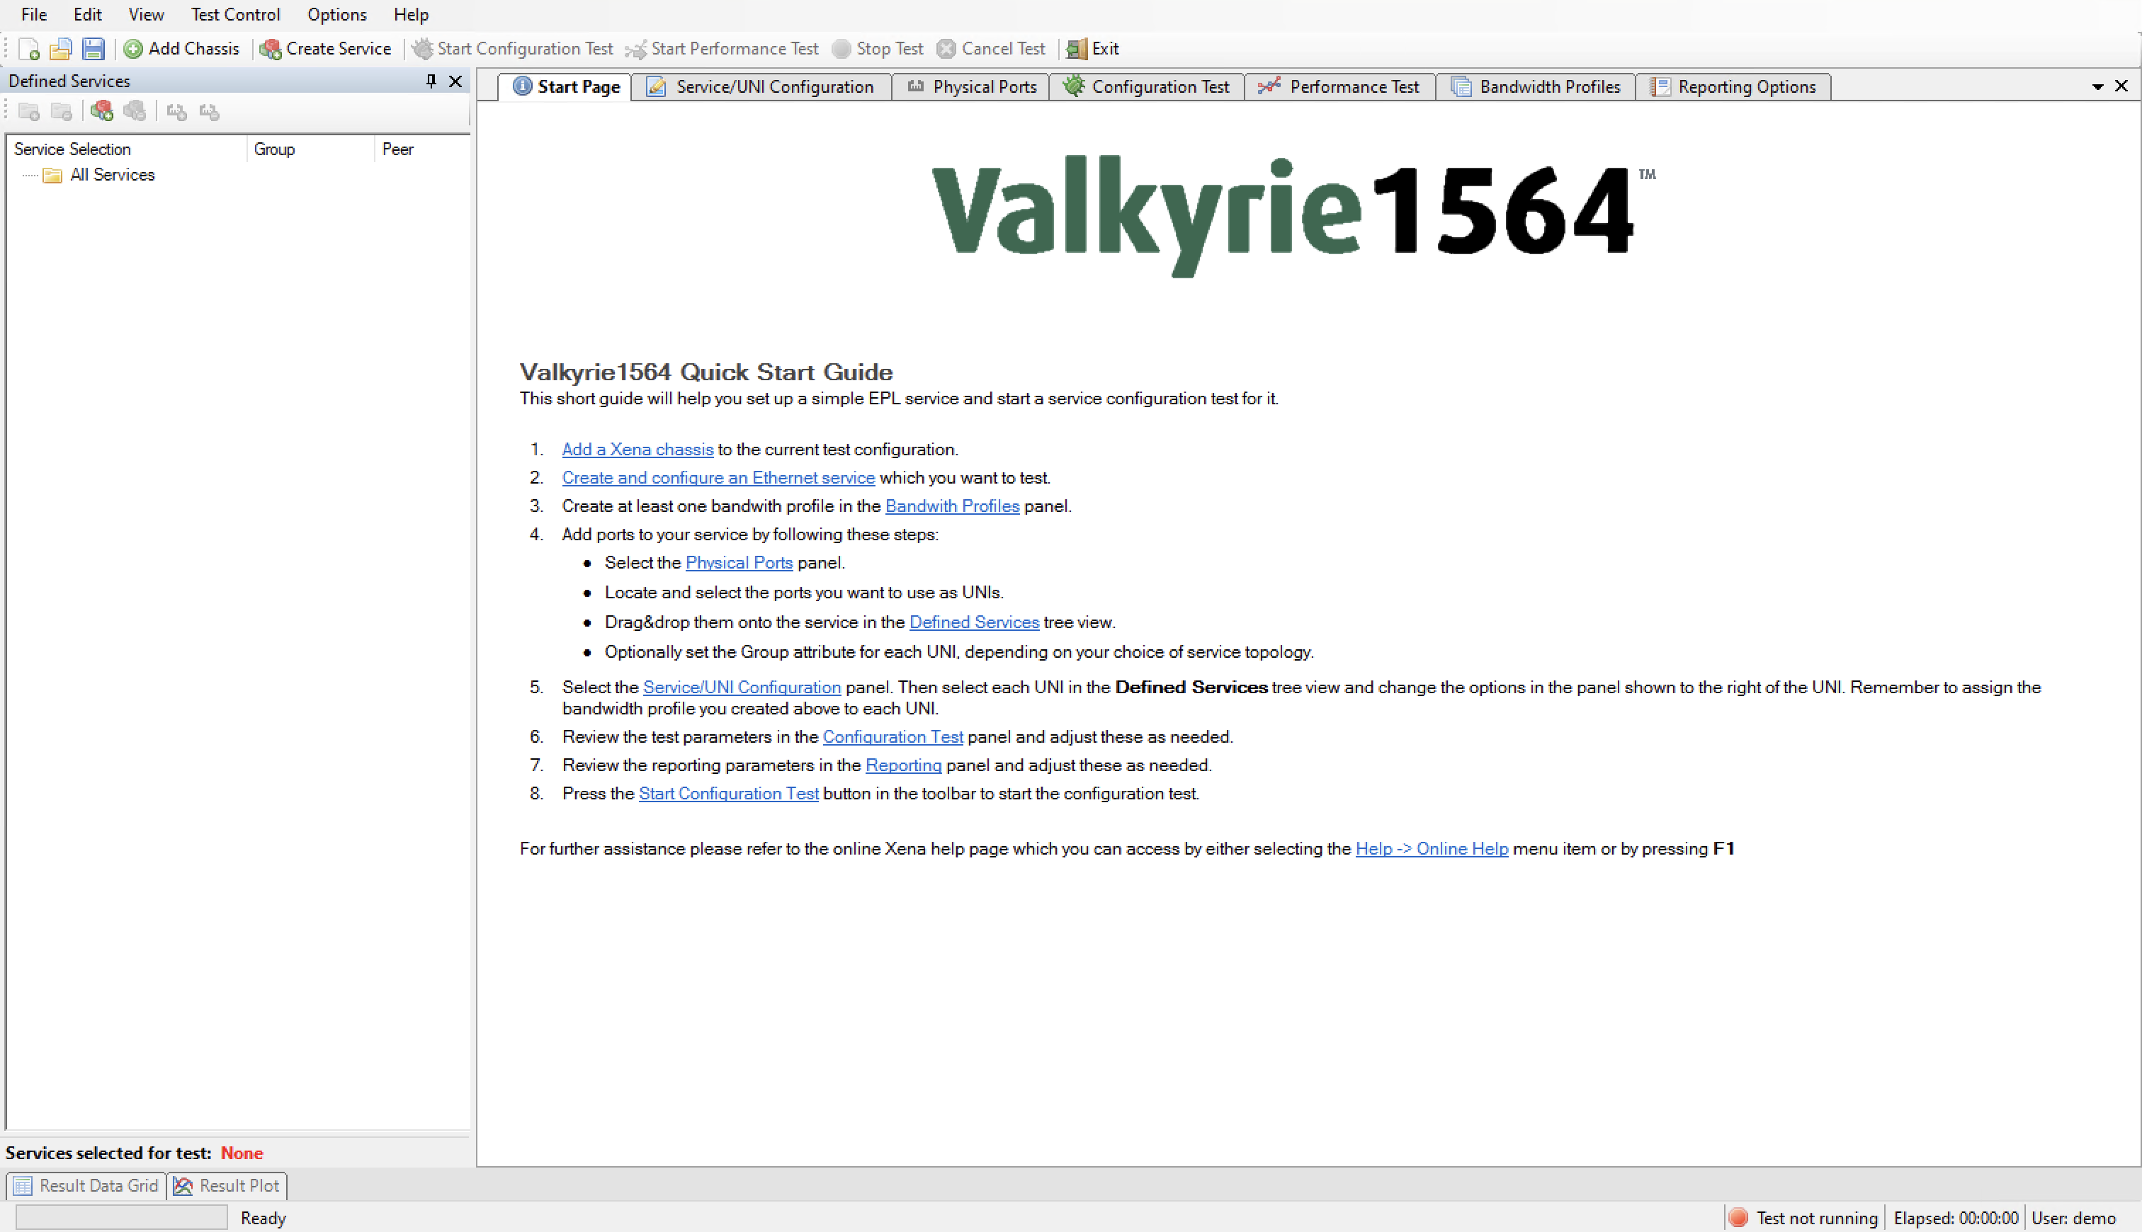Click remove service icon in Defined Services toolbar

tap(135, 111)
